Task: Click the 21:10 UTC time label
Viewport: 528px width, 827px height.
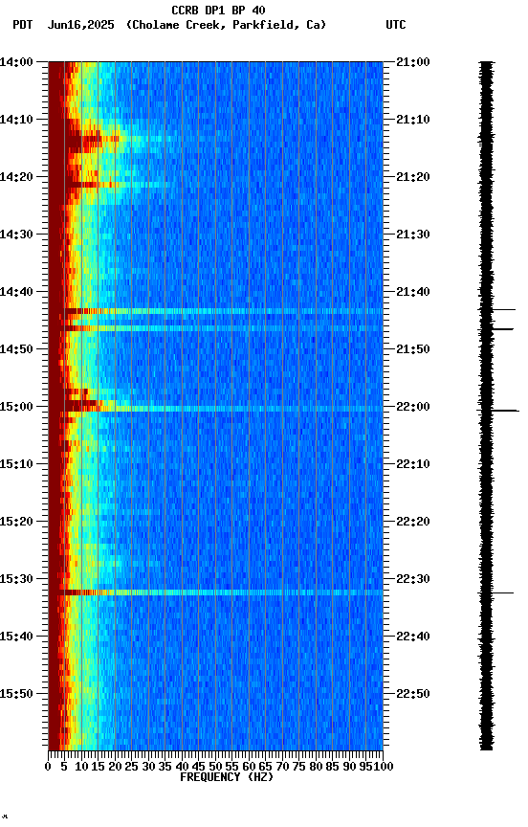Action: [412, 120]
